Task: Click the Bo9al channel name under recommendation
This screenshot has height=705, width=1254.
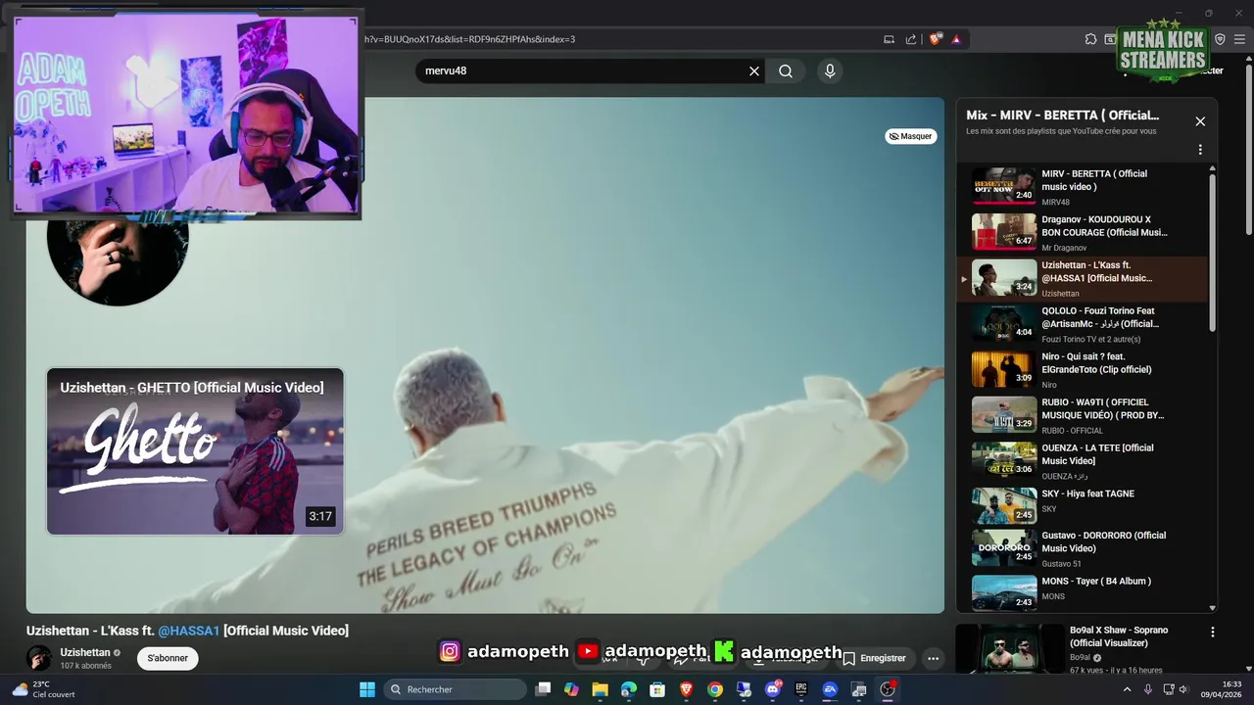Action: (1080, 658)
